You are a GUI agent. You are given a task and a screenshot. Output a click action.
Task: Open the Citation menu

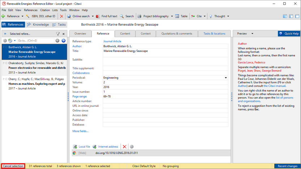(x=45, y=10)
